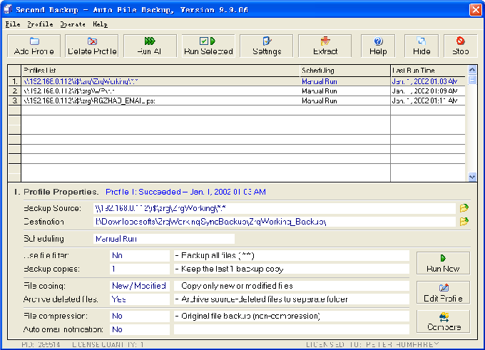Screen dimensions: 485x350
Task: Click the profile status Succeeded text
Action: click(185, 192)
